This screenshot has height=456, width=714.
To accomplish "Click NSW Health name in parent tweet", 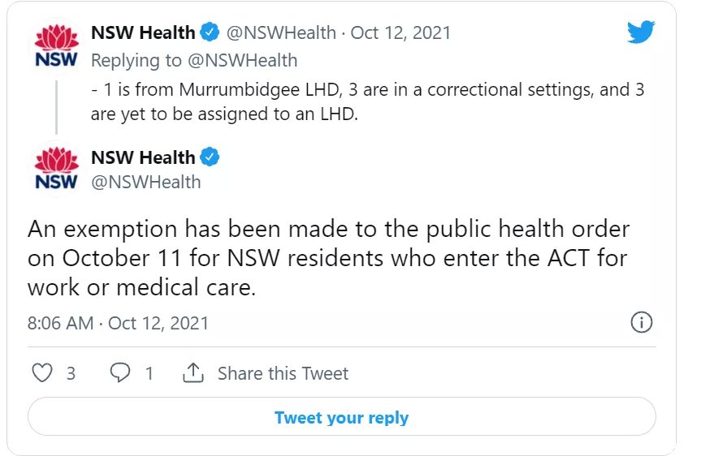I will [143, 32].
